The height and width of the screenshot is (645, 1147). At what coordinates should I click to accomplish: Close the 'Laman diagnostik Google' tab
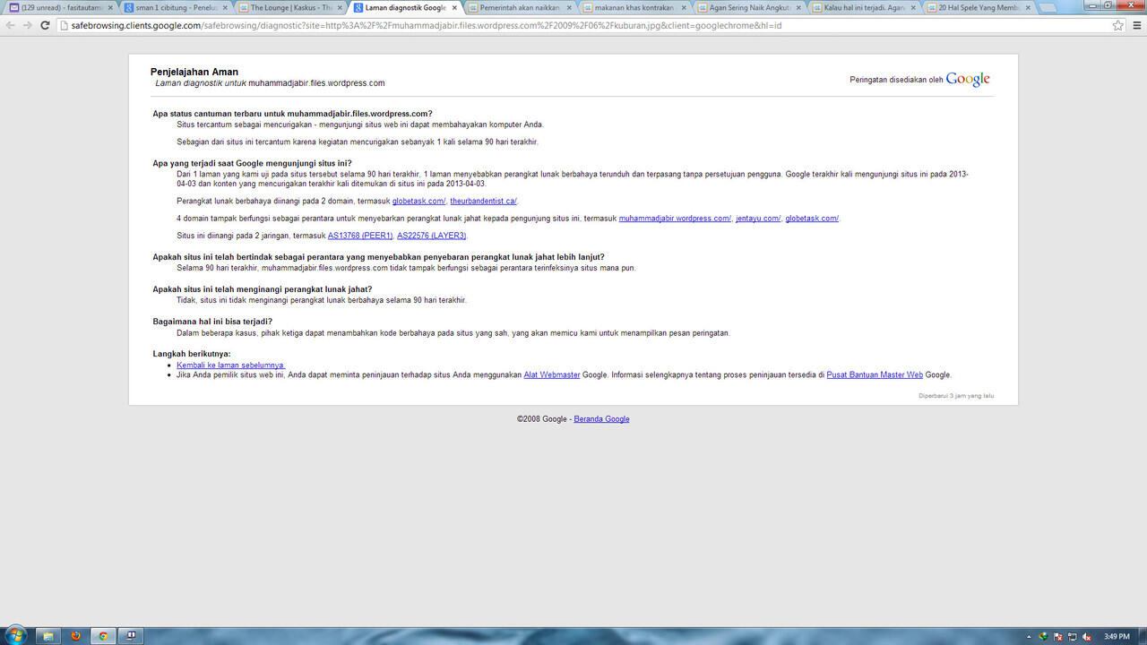pyautogui.click(x=454, y=7)
